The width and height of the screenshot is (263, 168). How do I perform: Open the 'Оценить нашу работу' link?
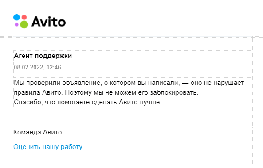pyautogui.click(x=48, y=147)
